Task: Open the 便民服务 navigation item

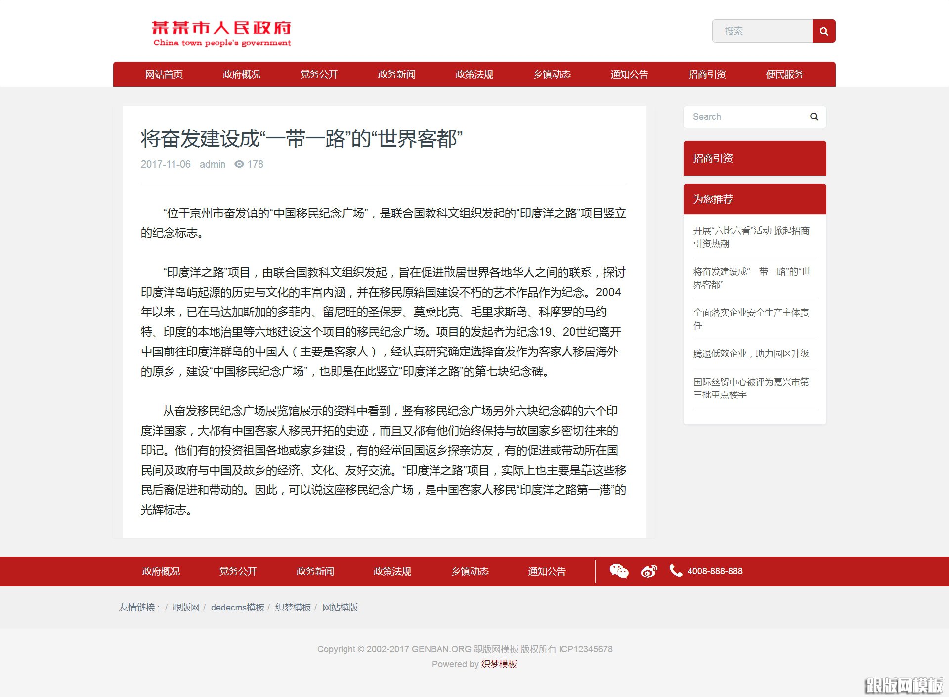Action: pos(784,74)
